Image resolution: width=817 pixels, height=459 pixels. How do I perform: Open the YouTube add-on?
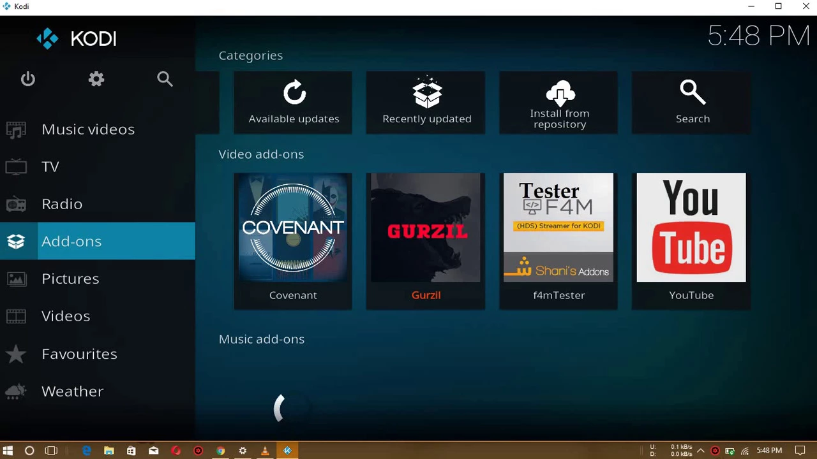coord(691,241)
